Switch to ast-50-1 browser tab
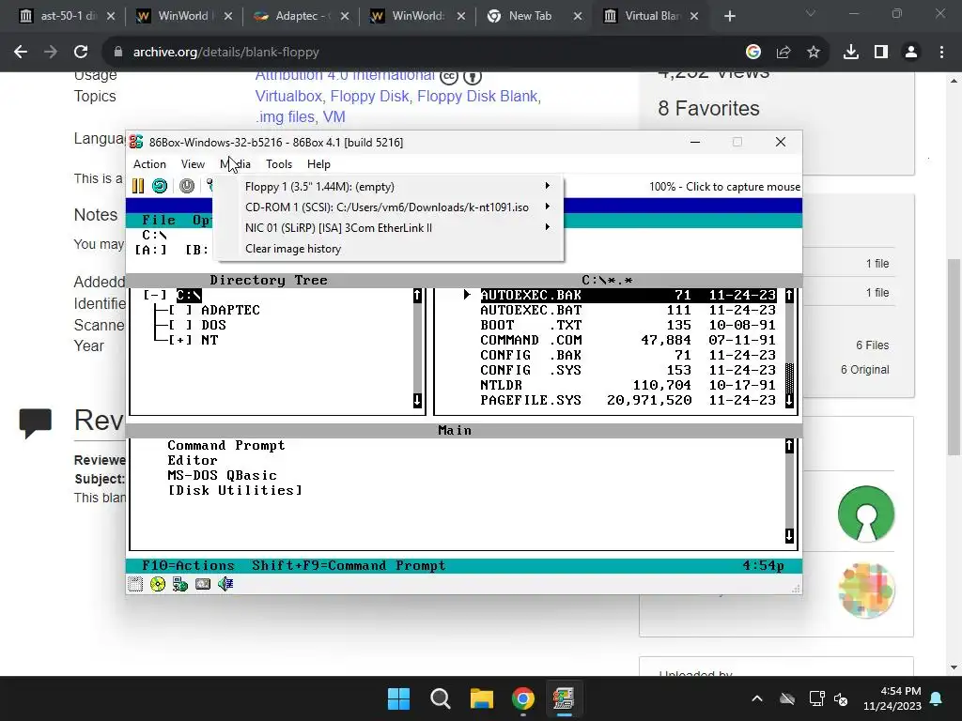Screen dimensions: 962x721 click(x=65, y=16)
